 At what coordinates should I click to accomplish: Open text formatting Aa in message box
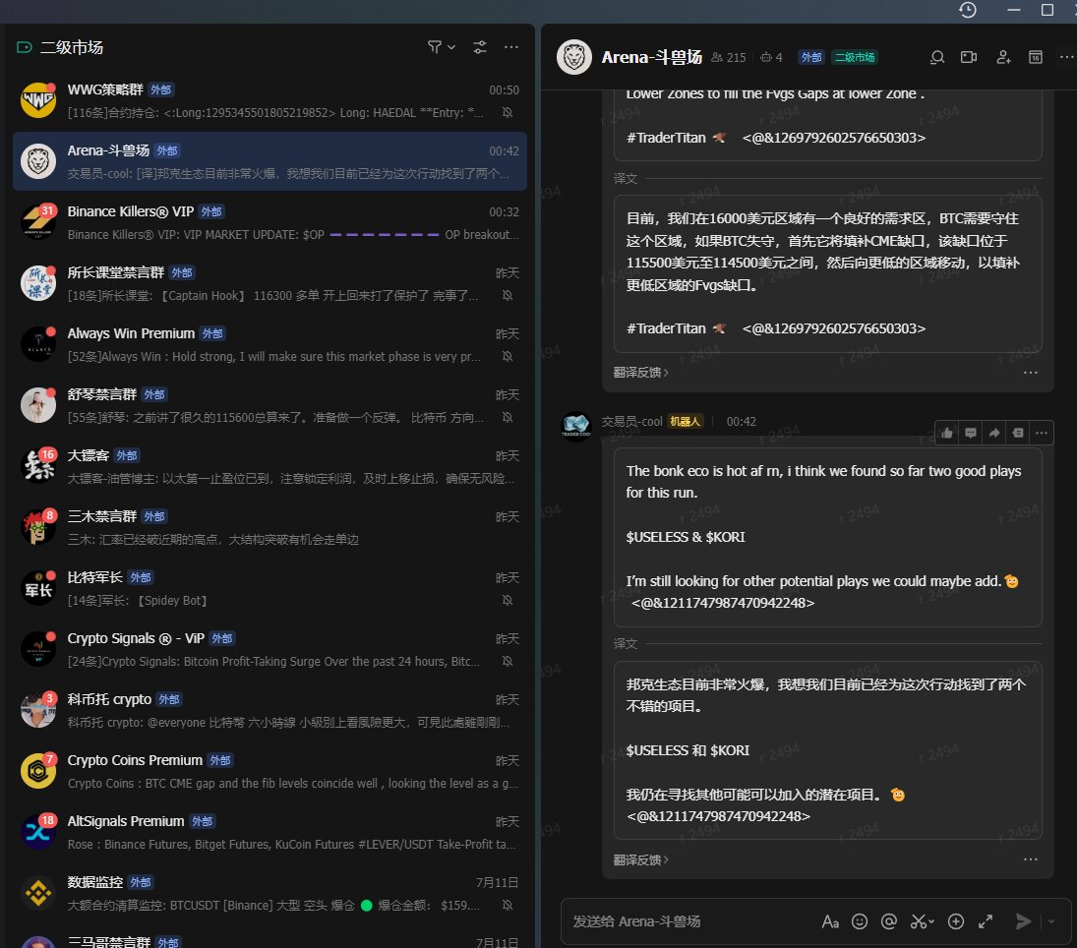(x=830, y=921)
